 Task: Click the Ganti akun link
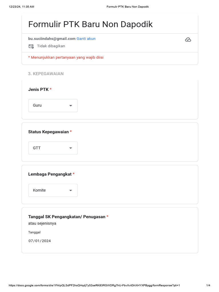coord(86,38)
